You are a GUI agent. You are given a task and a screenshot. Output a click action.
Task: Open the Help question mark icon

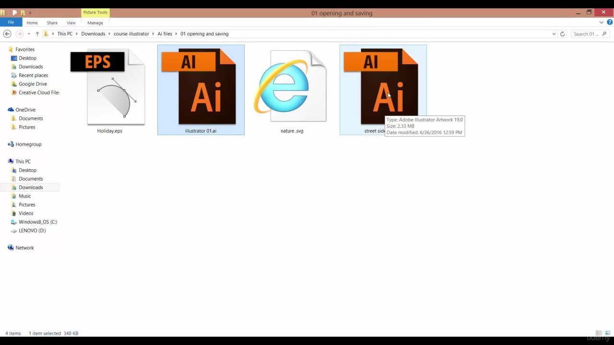click(610, 23)
